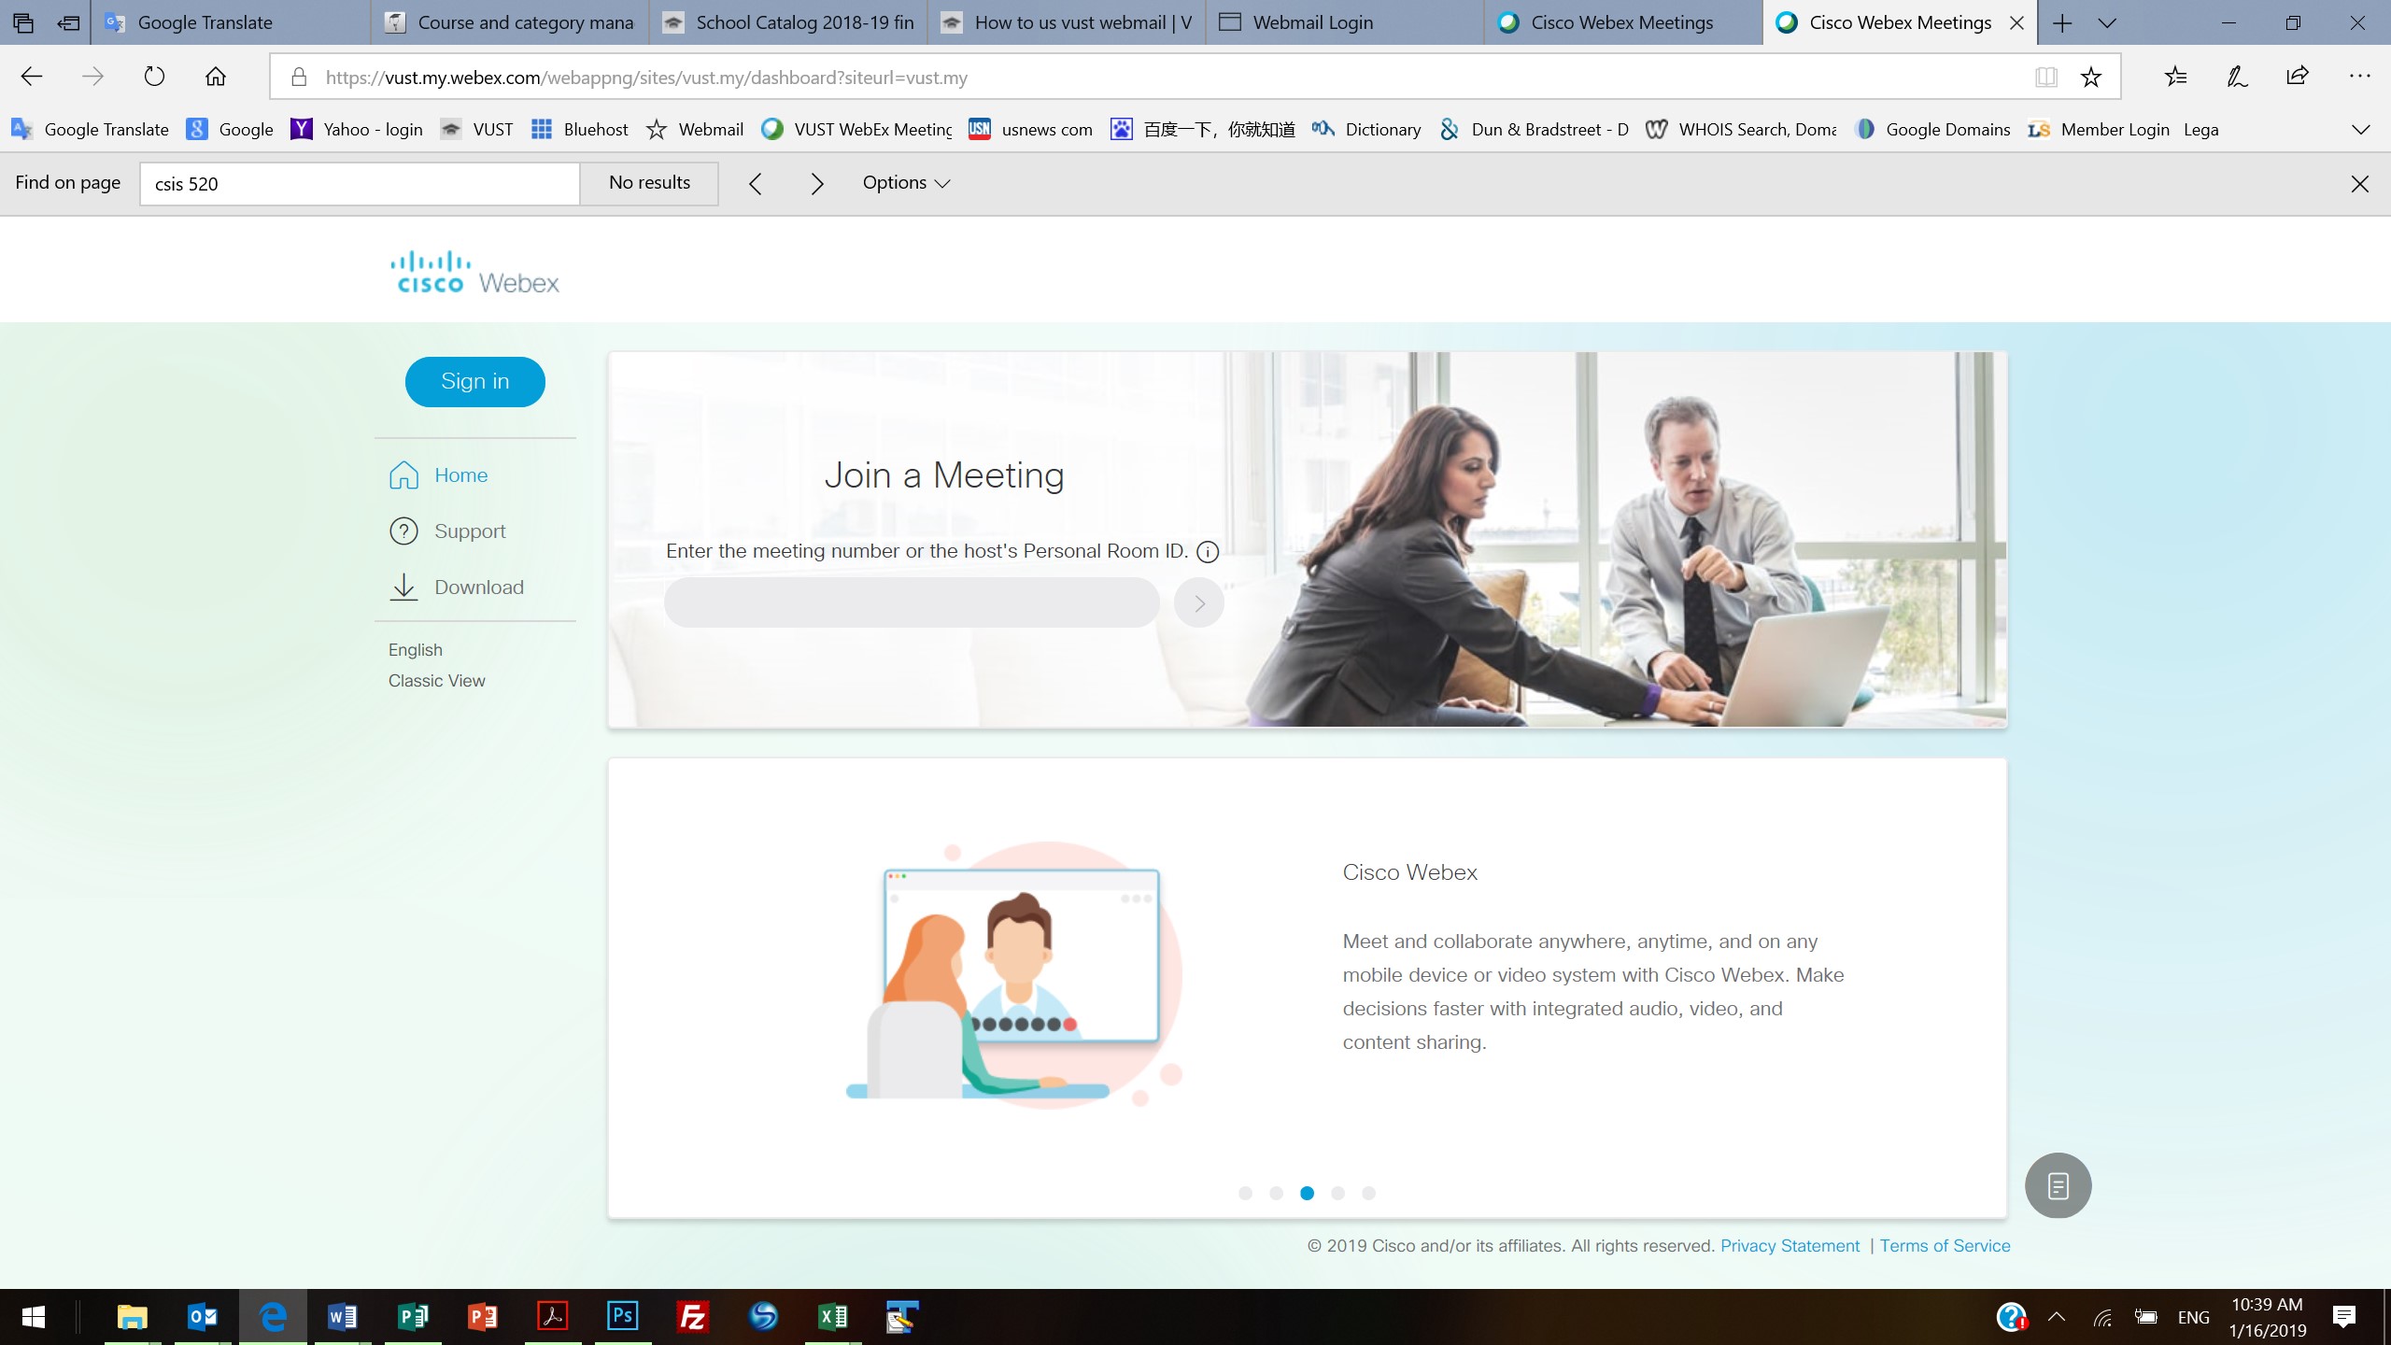Open Download in Webex sidebar
The height and width of the screenshot is (1345, 2391).
click(457, 588)
